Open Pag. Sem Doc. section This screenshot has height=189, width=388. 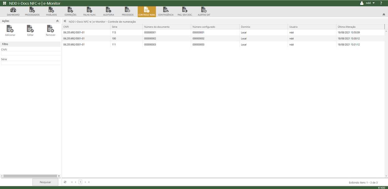tap(185, 11)
